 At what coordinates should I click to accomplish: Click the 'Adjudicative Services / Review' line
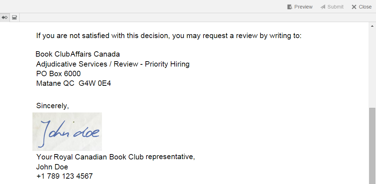(x=113, y=64)
